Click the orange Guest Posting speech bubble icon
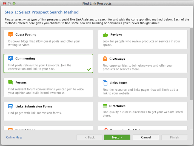This screenshot has height=146, width=194. coord(11,35)
